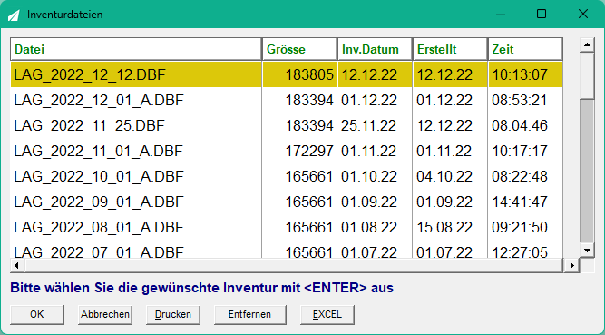This screenshot has height=335, width=605.
Task: Click time cell 10:17:17
Action: point(520,151)
